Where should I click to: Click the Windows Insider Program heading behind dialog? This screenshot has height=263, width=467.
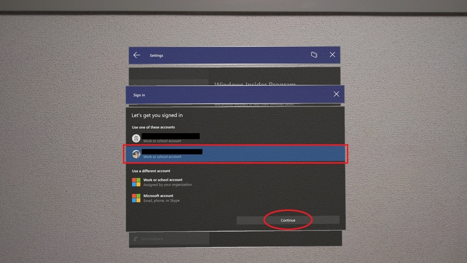tap(255, 84)
